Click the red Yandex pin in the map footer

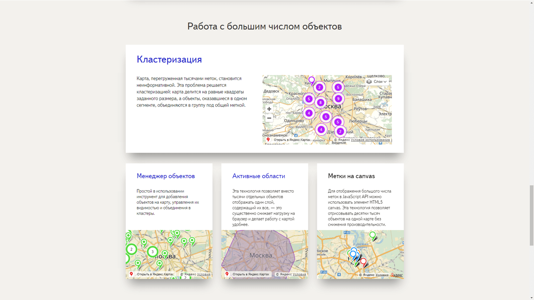coord(268,140)
